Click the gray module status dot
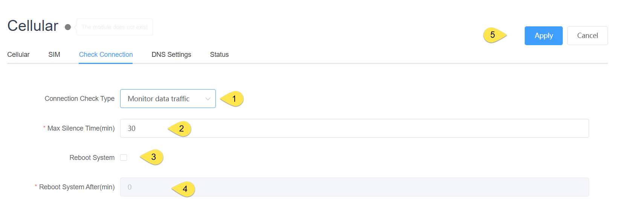This screenshot has width=620, height=222. (x=68, y=27)
